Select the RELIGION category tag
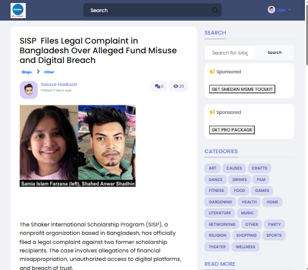 (x=218, y=235)
